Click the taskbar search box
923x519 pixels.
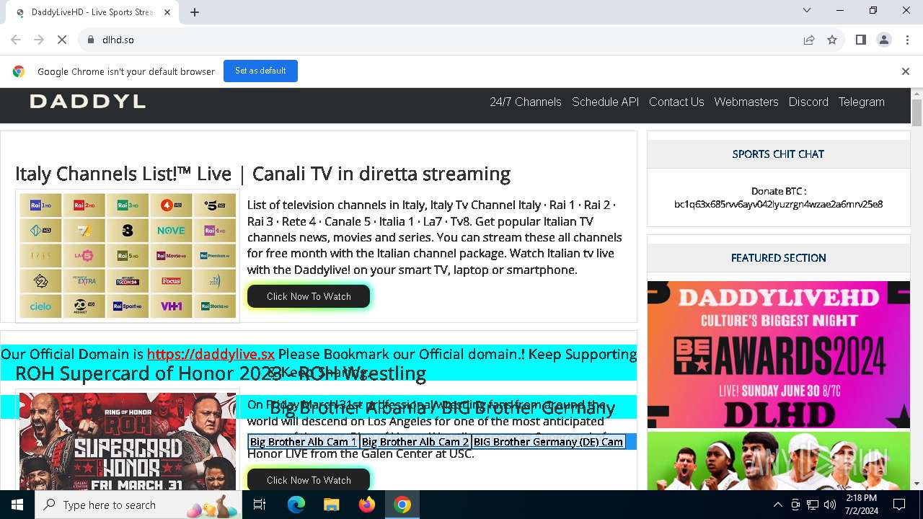139,505
